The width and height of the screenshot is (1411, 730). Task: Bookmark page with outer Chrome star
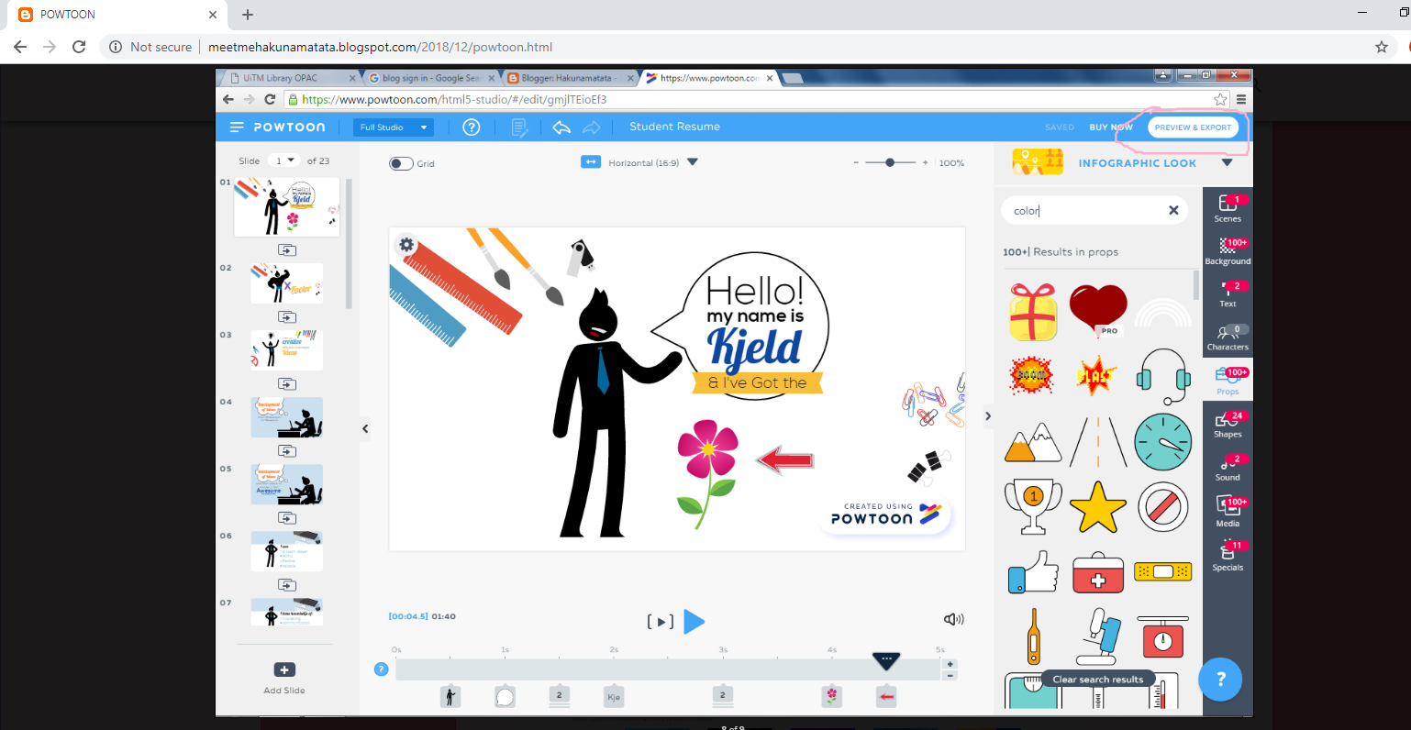[1382, 47]
